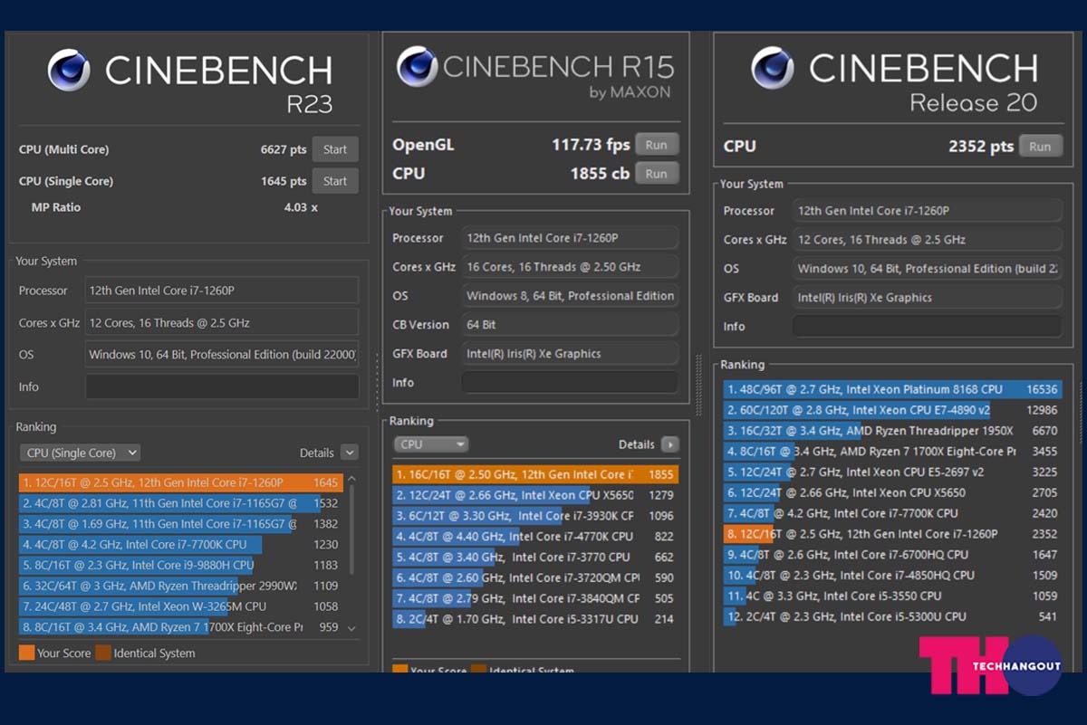Select R23 row Intel Core i9-9880H CPU
1087x725 pixels.
(180, 566)
